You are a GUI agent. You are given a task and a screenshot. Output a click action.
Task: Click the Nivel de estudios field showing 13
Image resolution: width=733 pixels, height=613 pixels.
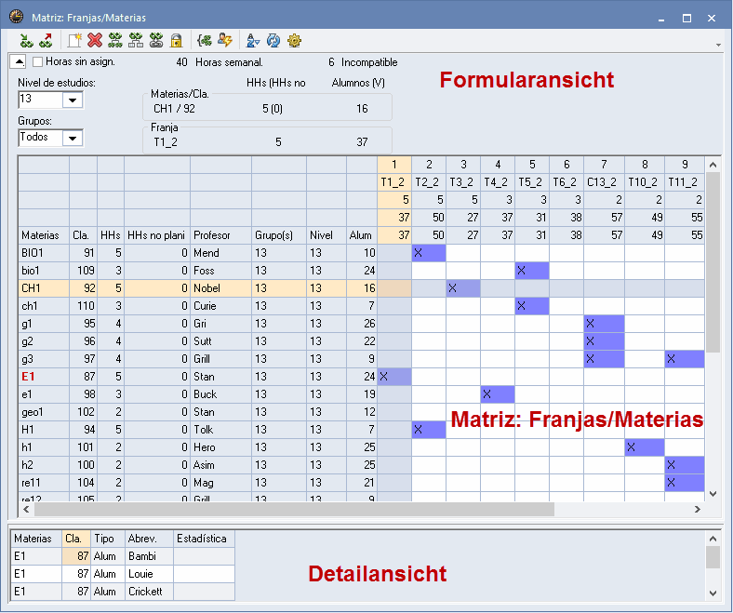coord(41,100)
